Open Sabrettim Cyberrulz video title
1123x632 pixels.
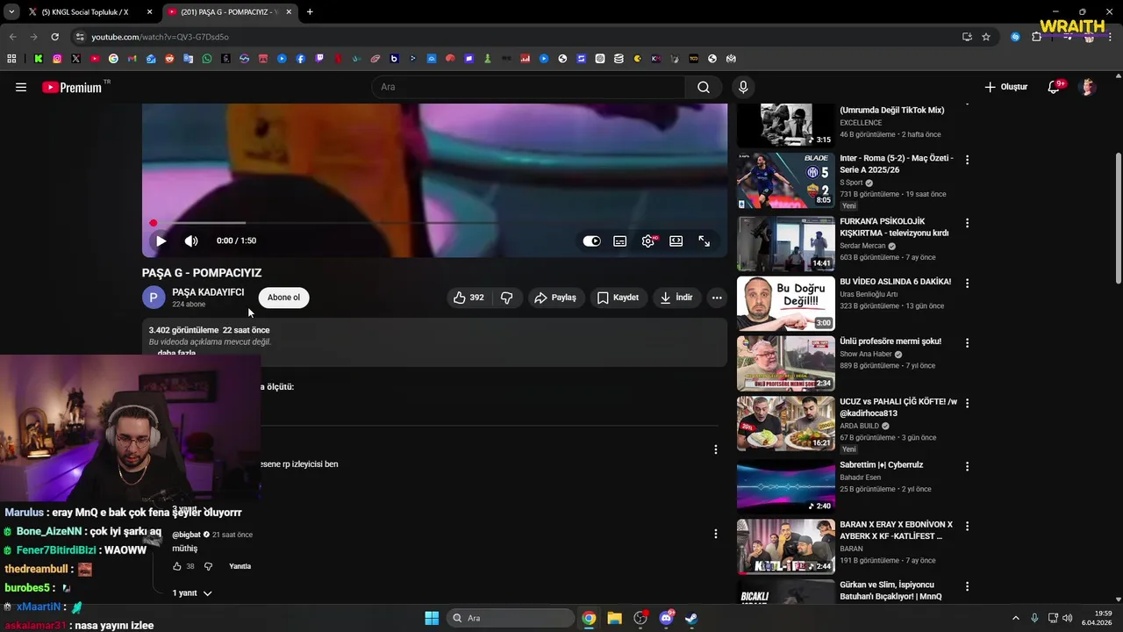pos(881,464)
